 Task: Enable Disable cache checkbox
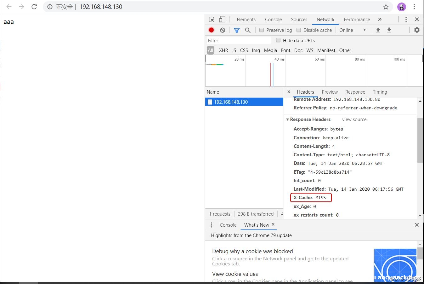pyautogui.click(x=298, y=30)
